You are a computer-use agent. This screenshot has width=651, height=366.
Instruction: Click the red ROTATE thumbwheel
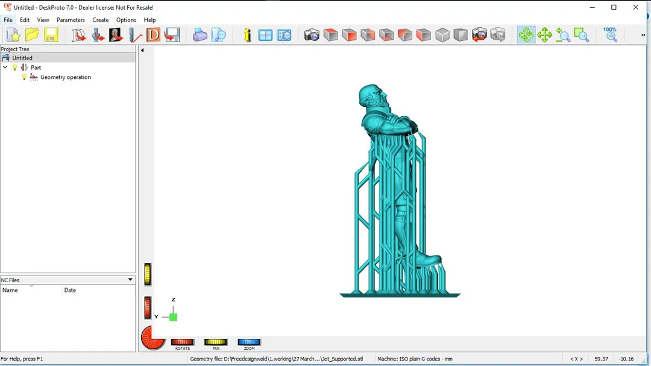tap(182, 342)
